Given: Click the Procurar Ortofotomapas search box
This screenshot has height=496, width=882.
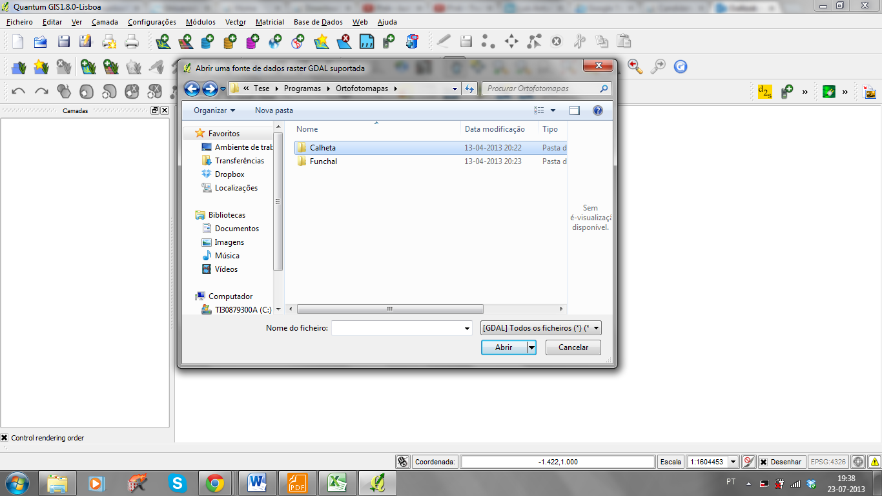Looking at the screenshot, I should pos(546,88).
